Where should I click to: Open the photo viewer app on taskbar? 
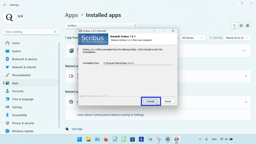(x=97, y=139)
